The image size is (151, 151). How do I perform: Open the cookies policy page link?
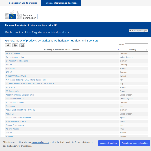[x=40, y=142]
